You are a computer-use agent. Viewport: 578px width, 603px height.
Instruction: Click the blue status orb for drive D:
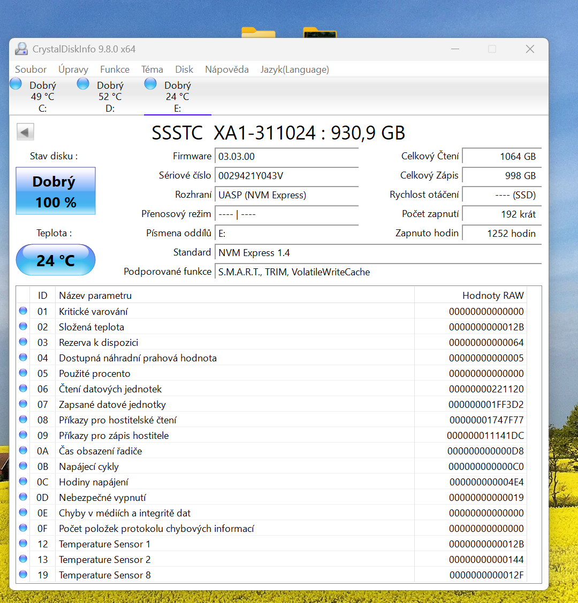click(x=83, y=83)
